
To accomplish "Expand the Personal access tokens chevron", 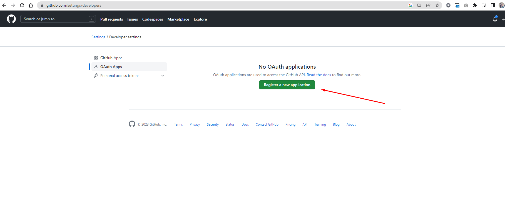I will pos(163,76).
